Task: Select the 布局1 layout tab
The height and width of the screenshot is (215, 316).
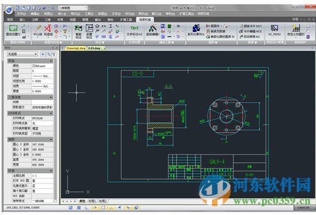Action: pos(92,201)
